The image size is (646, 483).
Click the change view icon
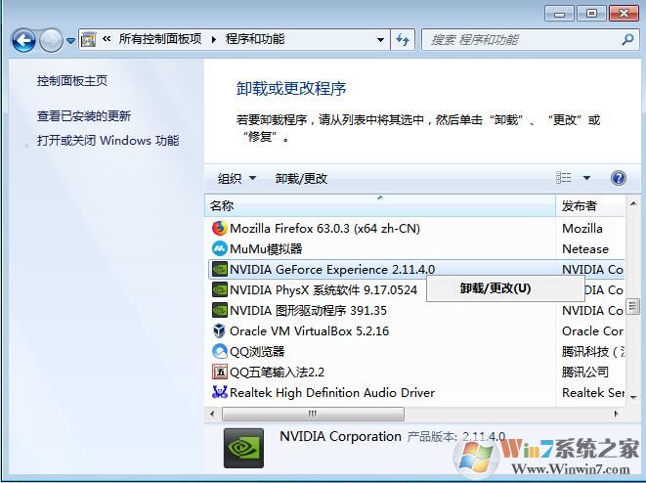(x=564, y=178)
